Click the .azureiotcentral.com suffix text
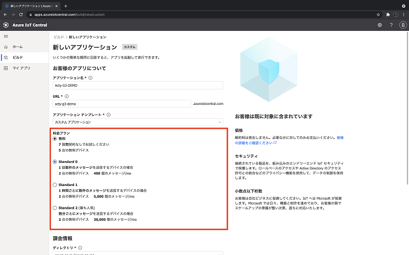409x255 pixels. click(x=208, y=104)
